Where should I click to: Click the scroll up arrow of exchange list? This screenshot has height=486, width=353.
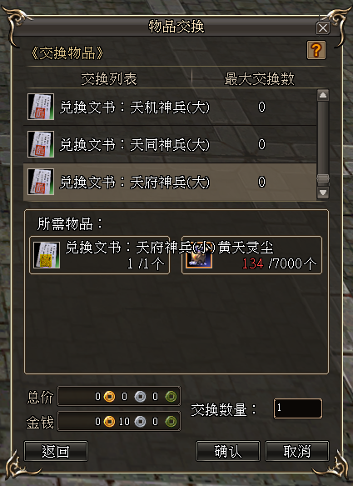(x=323, y=95)
